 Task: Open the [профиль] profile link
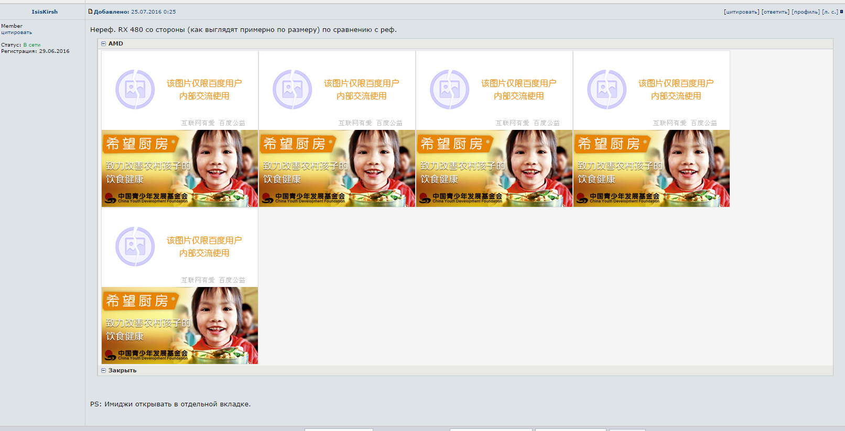click(806, 12)
